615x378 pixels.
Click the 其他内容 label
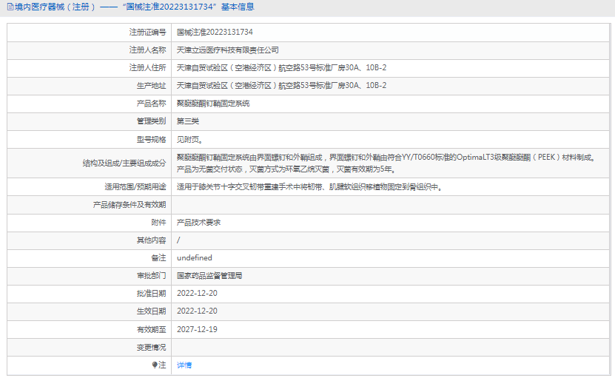[x=152, y=240]
